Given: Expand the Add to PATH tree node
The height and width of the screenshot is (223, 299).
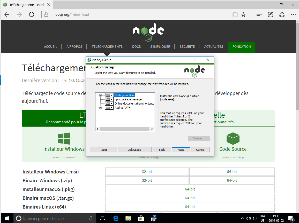Looking at the screenshot, I should pos(100,108).
